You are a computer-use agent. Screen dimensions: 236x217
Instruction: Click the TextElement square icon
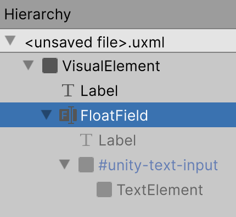104,189
